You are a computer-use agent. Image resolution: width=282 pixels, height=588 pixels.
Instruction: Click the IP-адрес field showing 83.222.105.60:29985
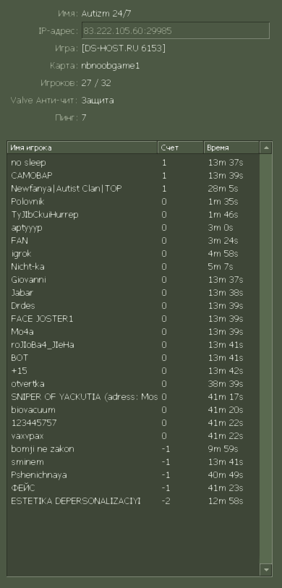176,31
